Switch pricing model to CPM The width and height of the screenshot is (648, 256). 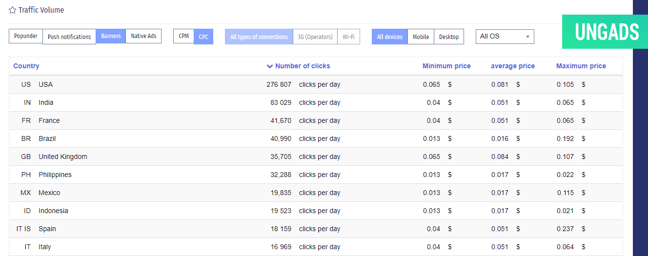(x=183, y=36)
